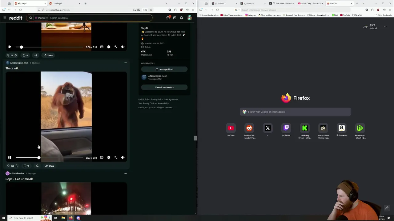Play the top video in the feed
The image size is (394, 221).
[x=10, y=47]
